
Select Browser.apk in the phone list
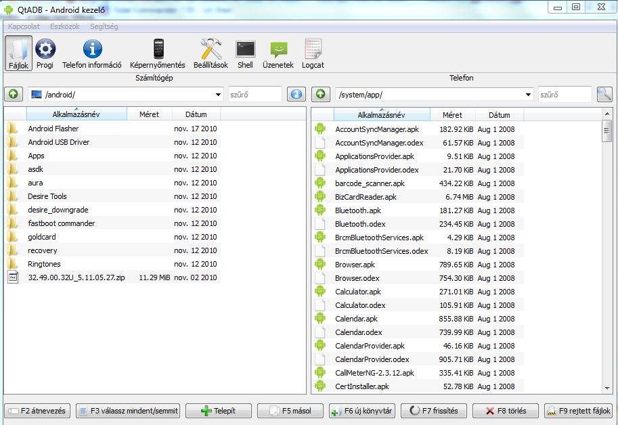click(418, 265)
